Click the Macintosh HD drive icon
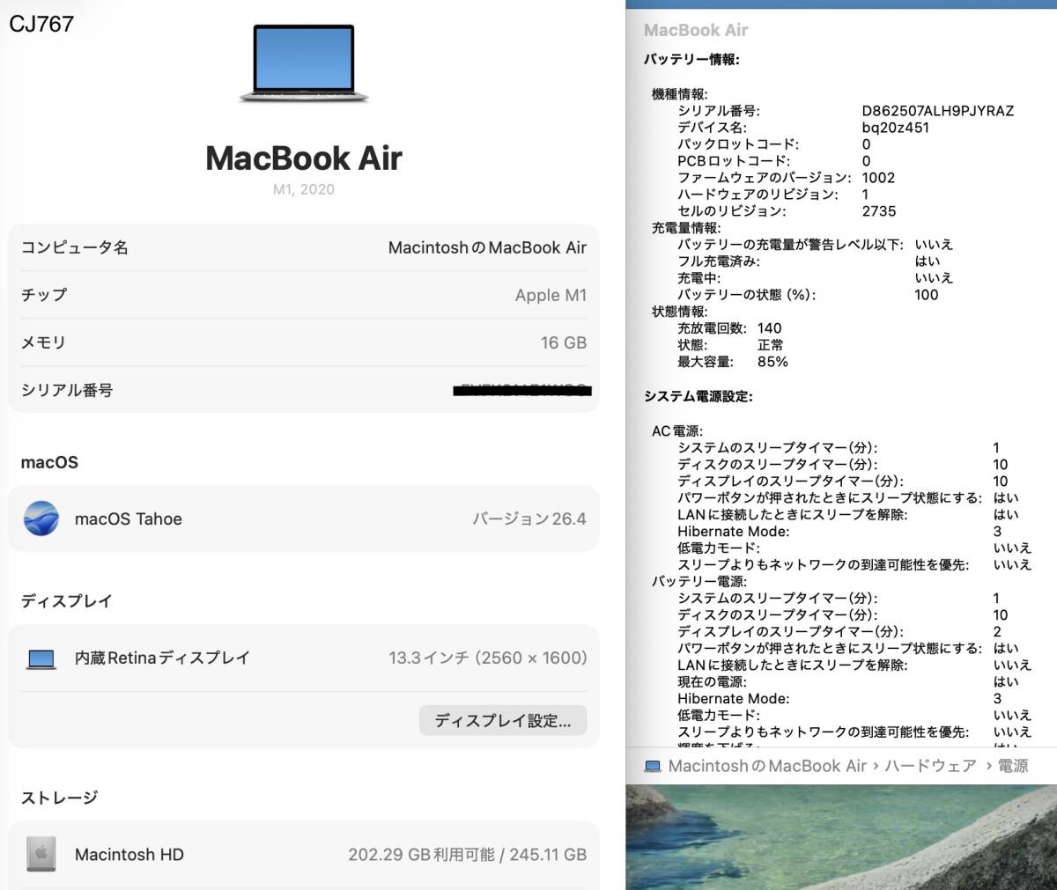1057x890 pixels. 41,854
